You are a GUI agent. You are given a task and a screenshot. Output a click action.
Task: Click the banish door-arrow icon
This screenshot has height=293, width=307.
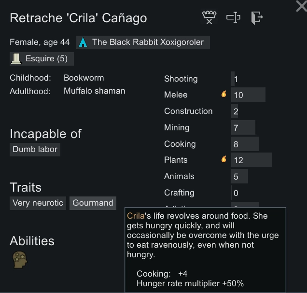click(256, 18)
